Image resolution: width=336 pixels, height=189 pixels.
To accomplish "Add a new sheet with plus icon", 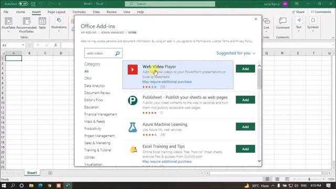I will (50, 173).
